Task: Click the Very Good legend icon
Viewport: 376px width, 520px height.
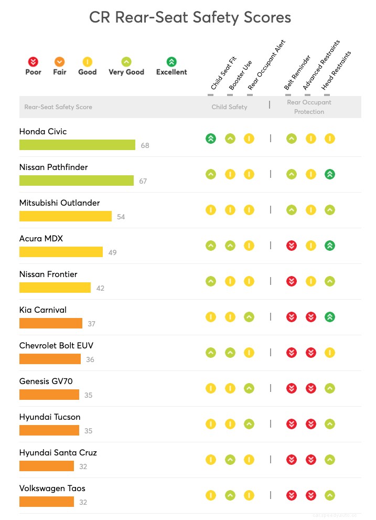Action: (126, 62)
